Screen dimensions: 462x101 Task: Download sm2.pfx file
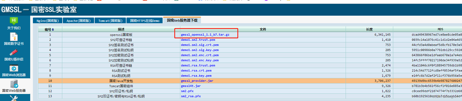click(x=187, y=91)
